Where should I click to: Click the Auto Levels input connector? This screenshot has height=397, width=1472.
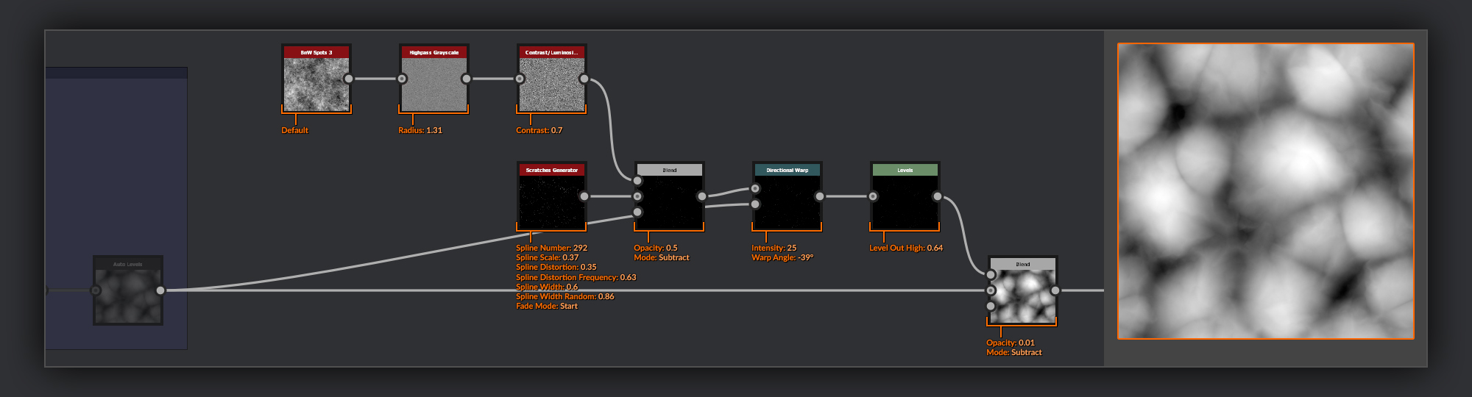tap(96, 290)
